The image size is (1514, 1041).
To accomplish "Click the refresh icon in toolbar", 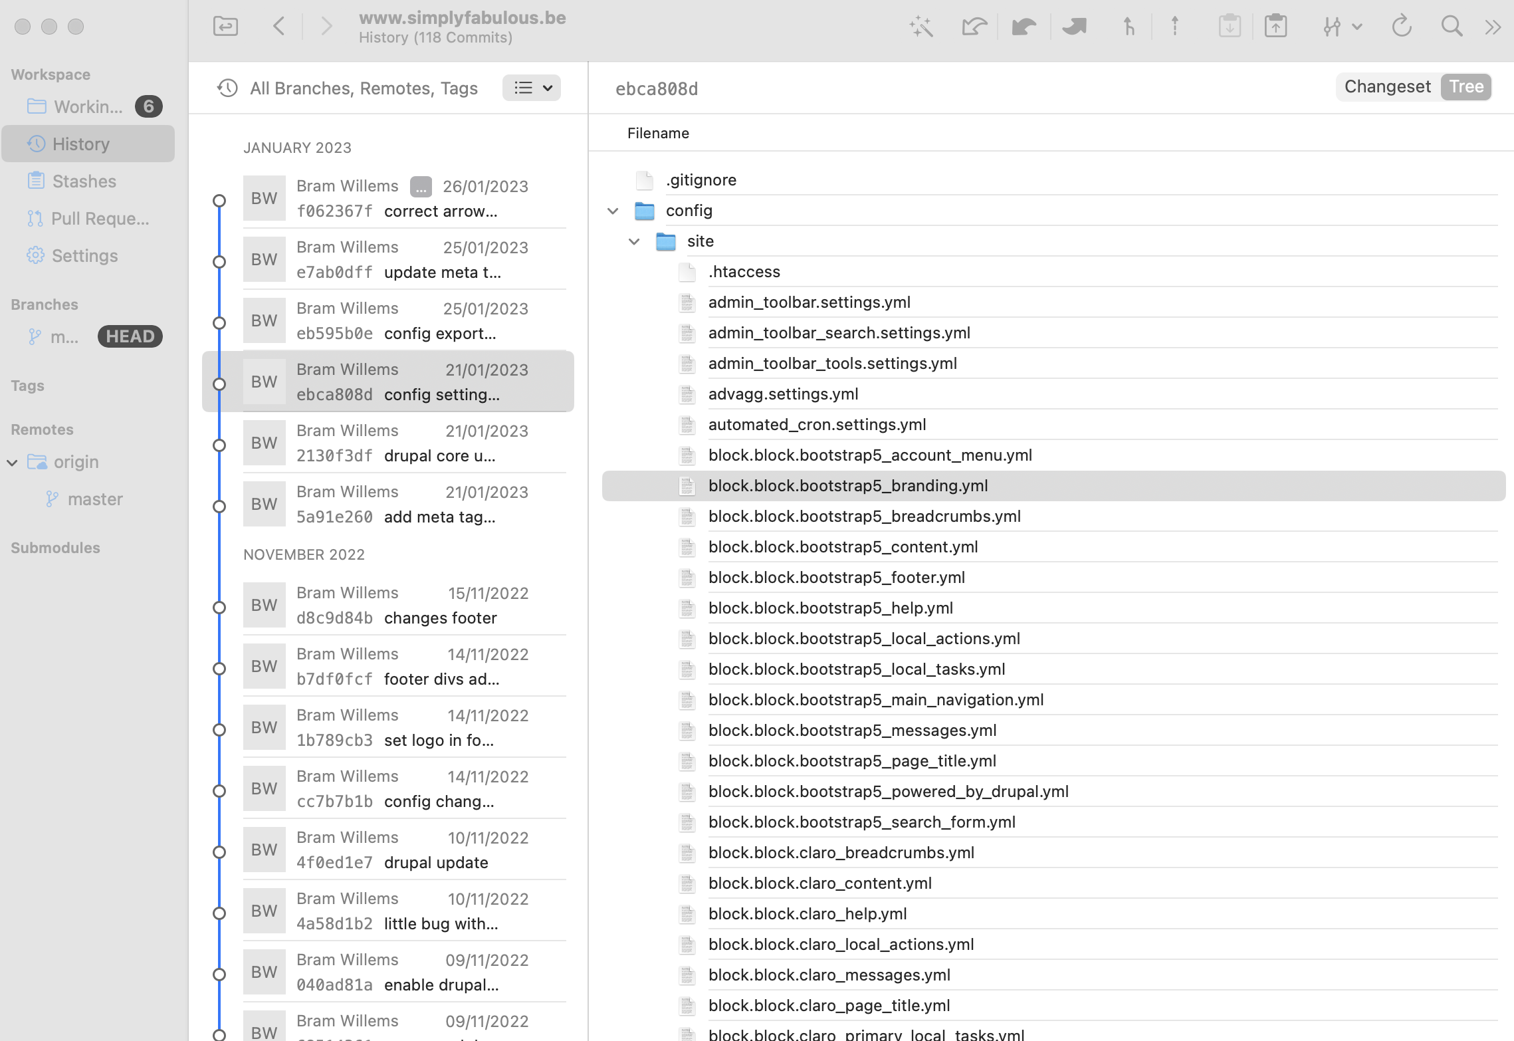I will tap(1402, 27).
